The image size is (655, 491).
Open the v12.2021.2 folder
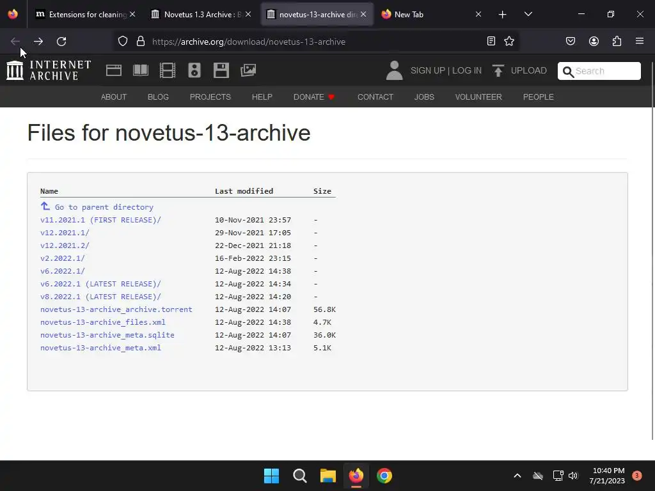pos(65,245)
